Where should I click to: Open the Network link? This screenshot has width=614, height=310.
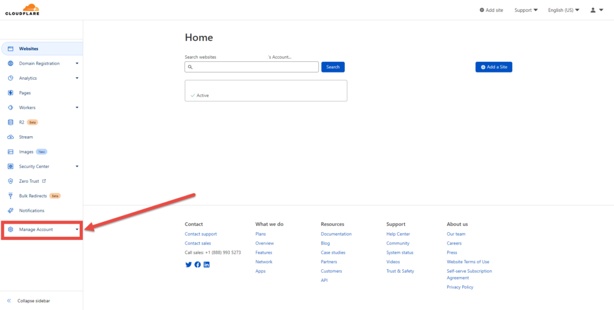[x=264, y=262]
